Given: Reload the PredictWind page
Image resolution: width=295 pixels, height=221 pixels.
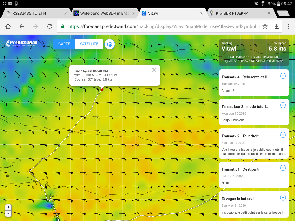Looking at the screenshot, I should click(x=50, y=26).
